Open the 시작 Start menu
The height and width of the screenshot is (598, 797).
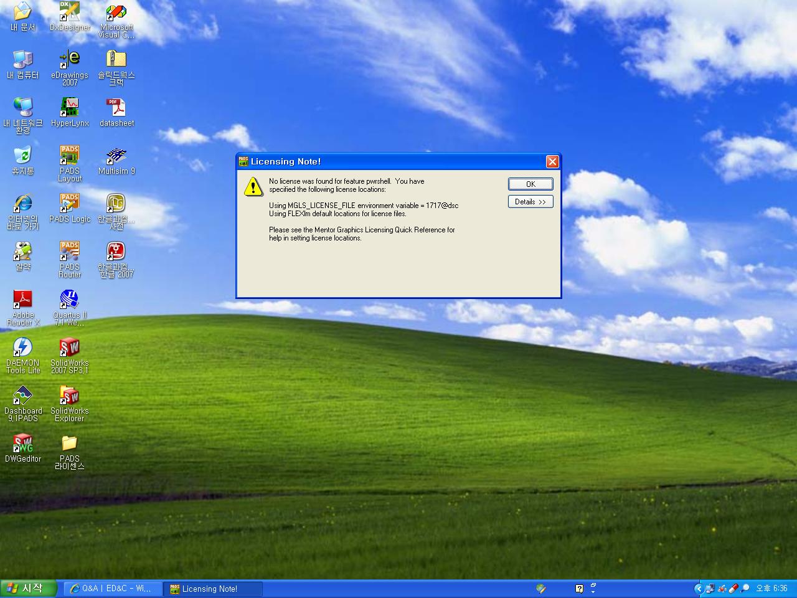click(x=29, y=589)
